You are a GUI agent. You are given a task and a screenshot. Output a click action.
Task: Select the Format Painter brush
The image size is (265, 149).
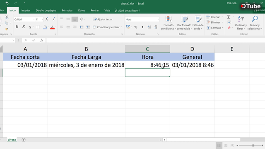pyautogui.click(x=7, y=29)
